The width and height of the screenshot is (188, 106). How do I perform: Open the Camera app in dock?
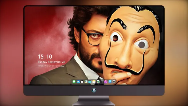tap(114, 82)
